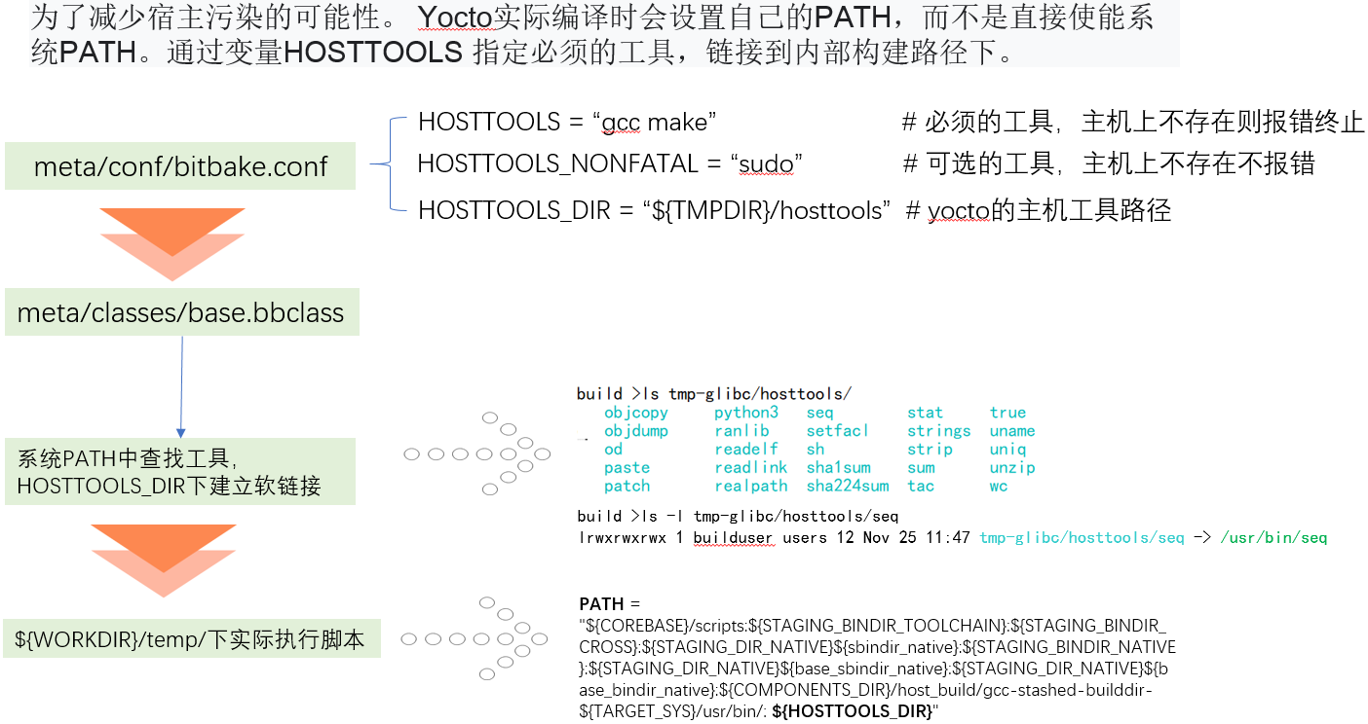Click the dotted circle arrow beside the PATH text
Screen dimensions: 1368x724
pyautogui.click(x=476, y=638)
